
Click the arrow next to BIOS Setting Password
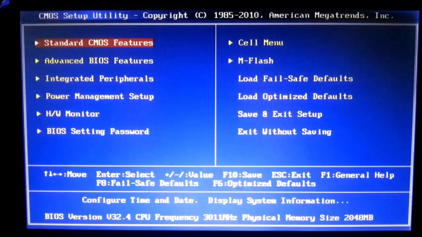click(x=39, y=131)
